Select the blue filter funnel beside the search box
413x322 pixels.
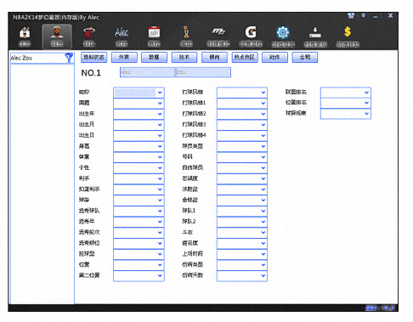point(69,58)
